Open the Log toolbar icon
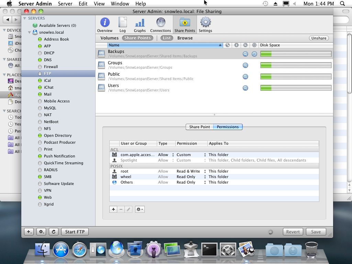Screen dimensions: 352x264 tap(123, 25)
